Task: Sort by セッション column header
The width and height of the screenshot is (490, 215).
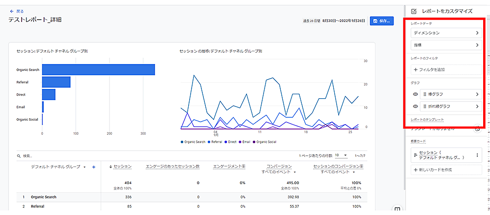Action: [120, 167]
